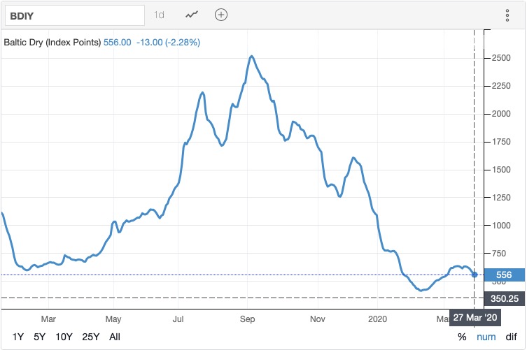Click the May label on time axis
This screenshot has height=350, width=527.
(x=113, y=319)
